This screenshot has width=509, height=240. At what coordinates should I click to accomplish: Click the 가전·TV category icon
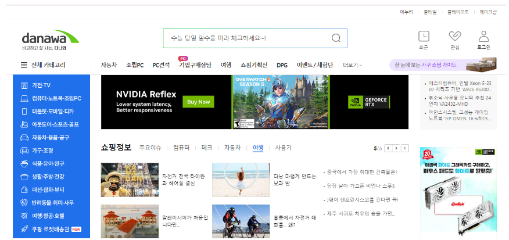(24, 85)
